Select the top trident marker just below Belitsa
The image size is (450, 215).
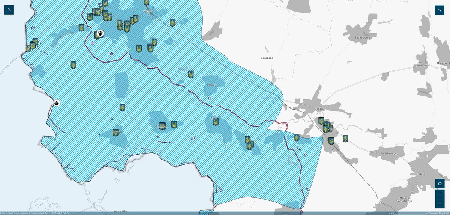tap(321, 121)
